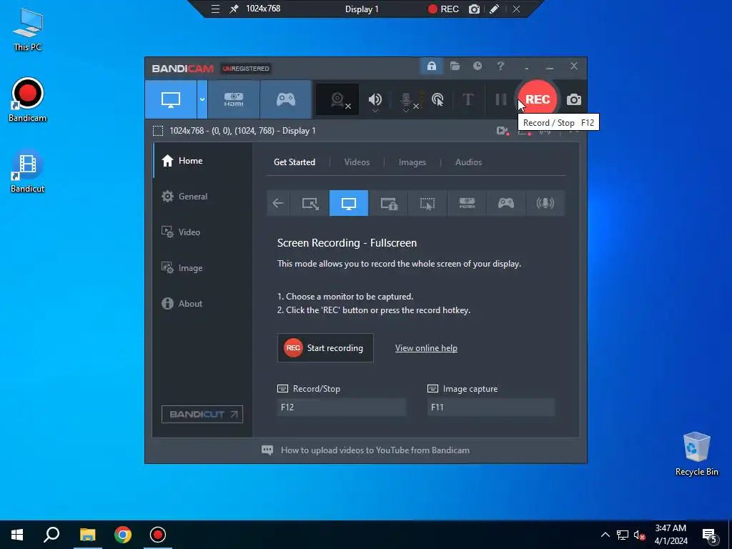
Task: Click the speaker volume level bar
Action: 389,100
